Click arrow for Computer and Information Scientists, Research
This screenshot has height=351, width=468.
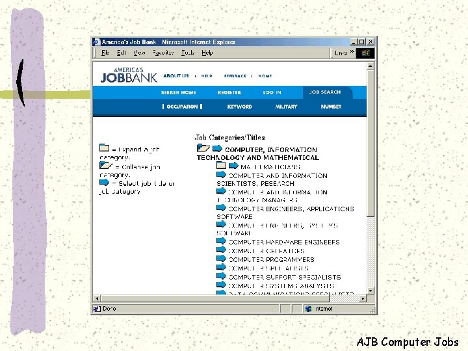coord(221,175)
